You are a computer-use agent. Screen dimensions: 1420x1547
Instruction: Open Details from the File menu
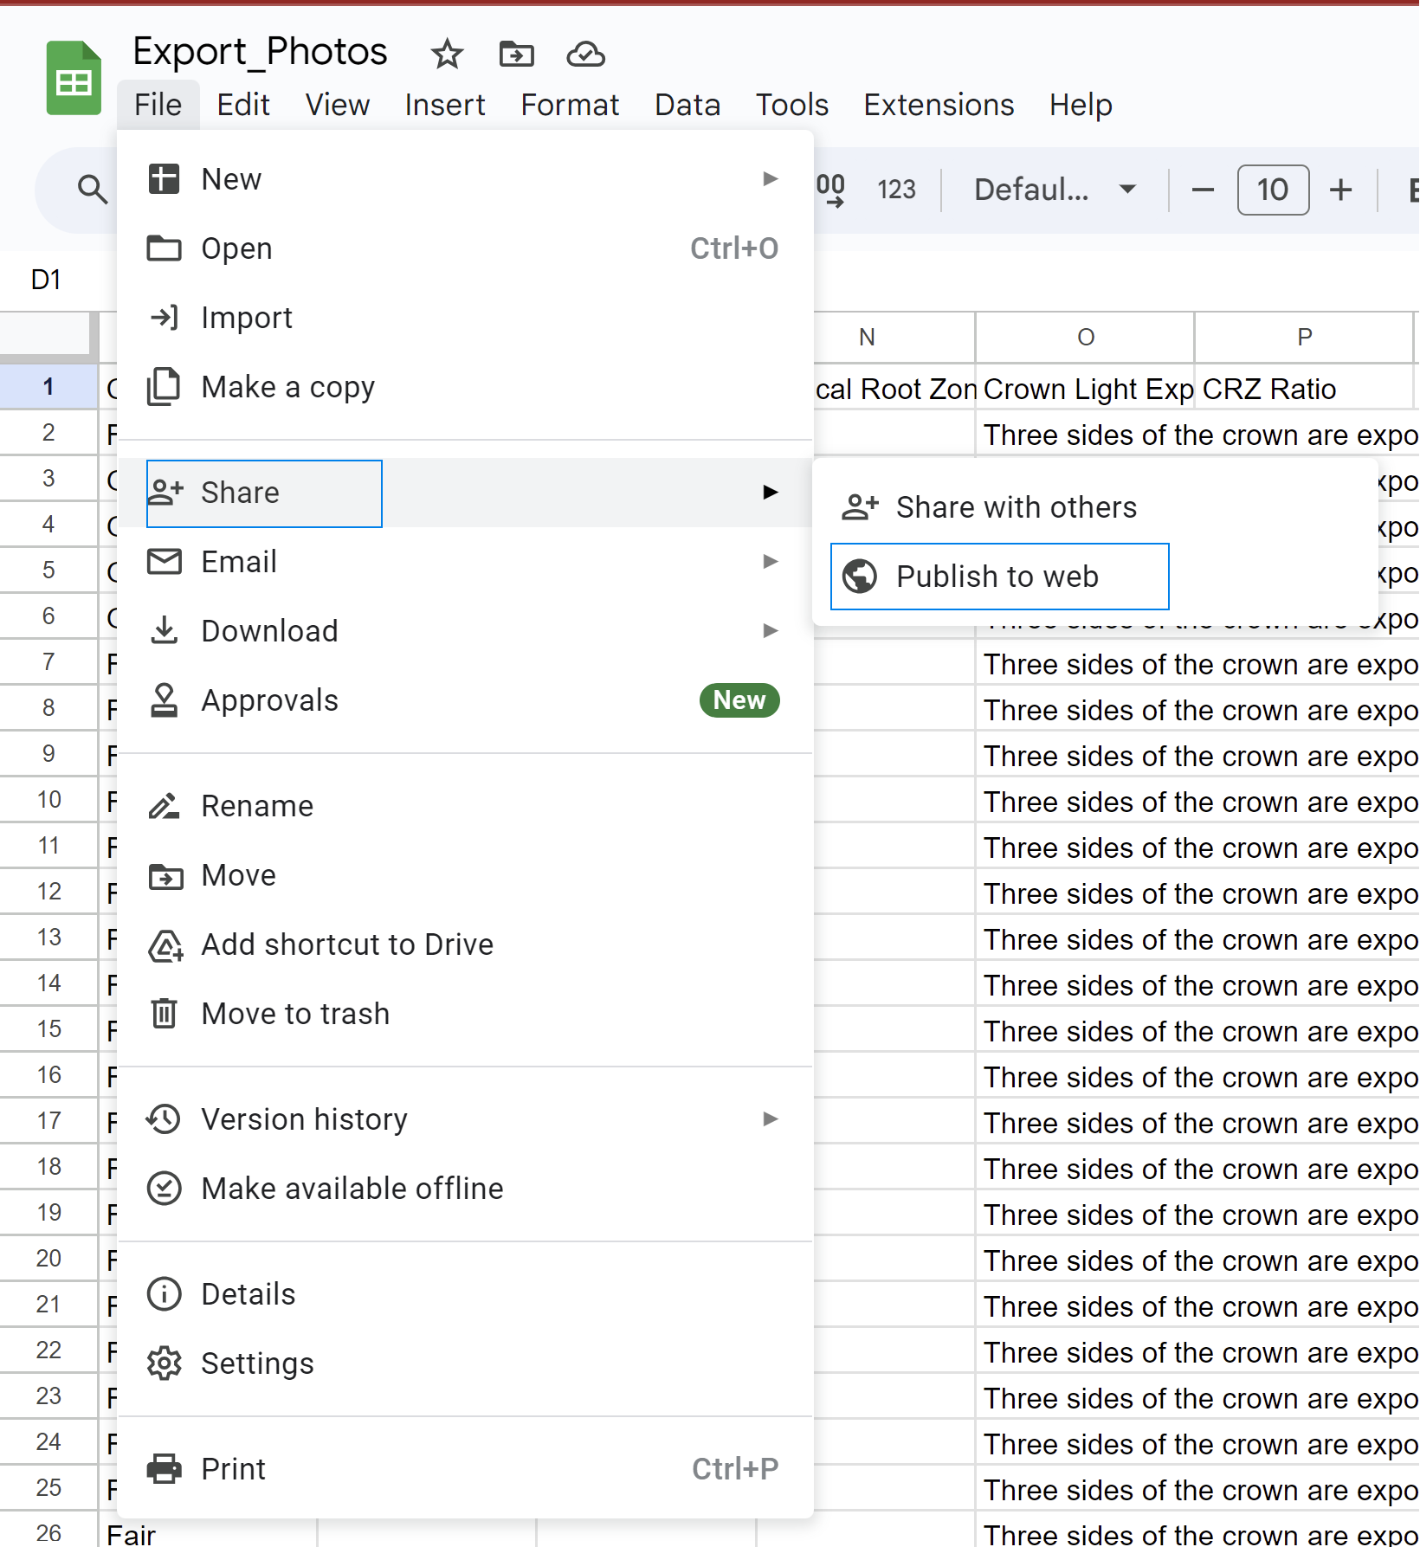[465, 1294]
